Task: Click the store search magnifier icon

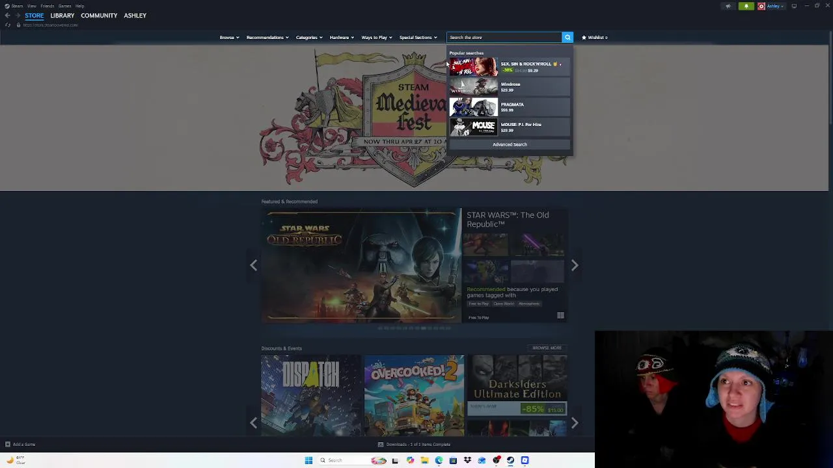Action: [567, 37]
